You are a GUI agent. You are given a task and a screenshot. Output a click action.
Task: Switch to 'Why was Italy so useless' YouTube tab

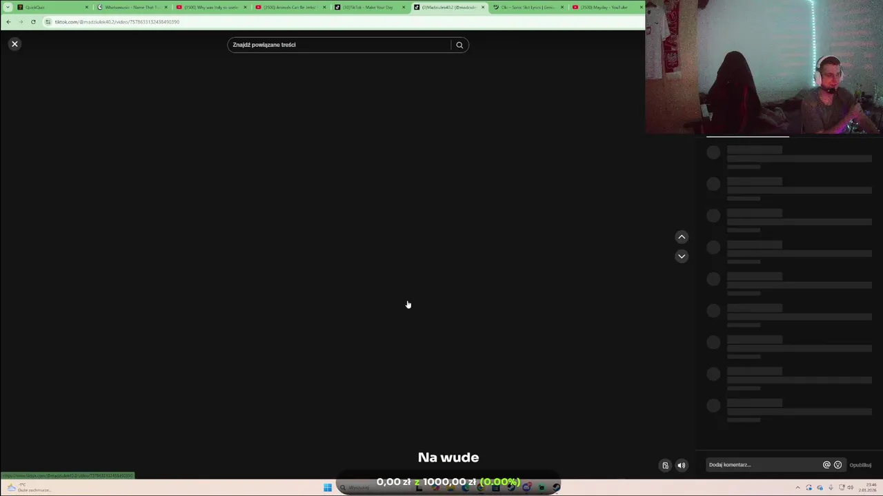210,7
